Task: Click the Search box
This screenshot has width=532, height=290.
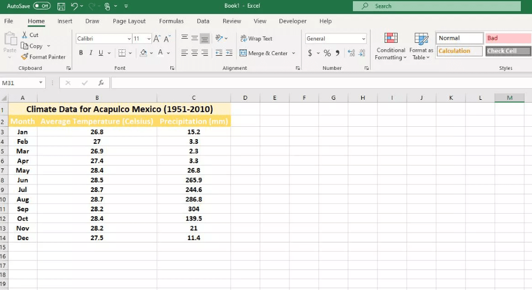Action: [437, 6]
